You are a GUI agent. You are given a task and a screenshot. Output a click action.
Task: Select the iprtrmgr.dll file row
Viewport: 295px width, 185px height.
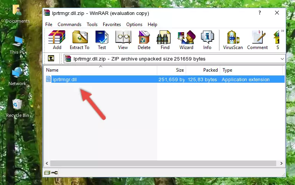[x=165, y=79]
